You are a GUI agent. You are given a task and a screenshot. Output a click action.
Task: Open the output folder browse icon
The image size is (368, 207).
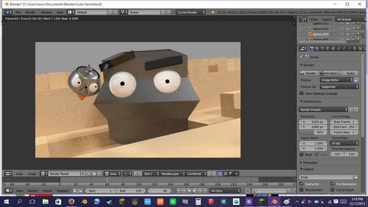pyautogui.click(x=356, y=177)
